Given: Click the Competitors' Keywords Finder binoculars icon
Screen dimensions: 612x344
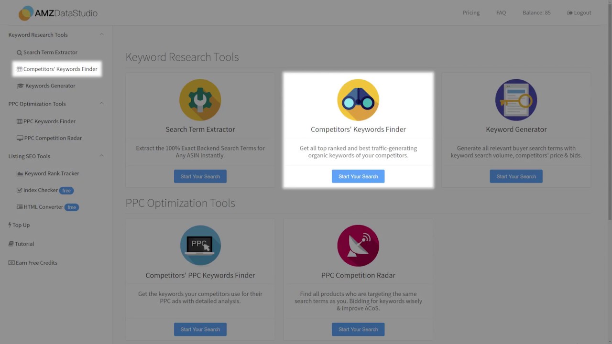Looking at the screenshot, I should (358, 100).
